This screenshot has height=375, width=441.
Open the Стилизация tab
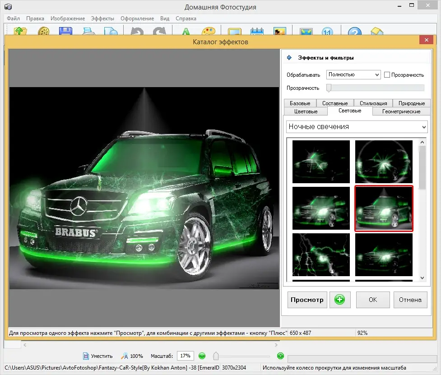tap(373, 103)
